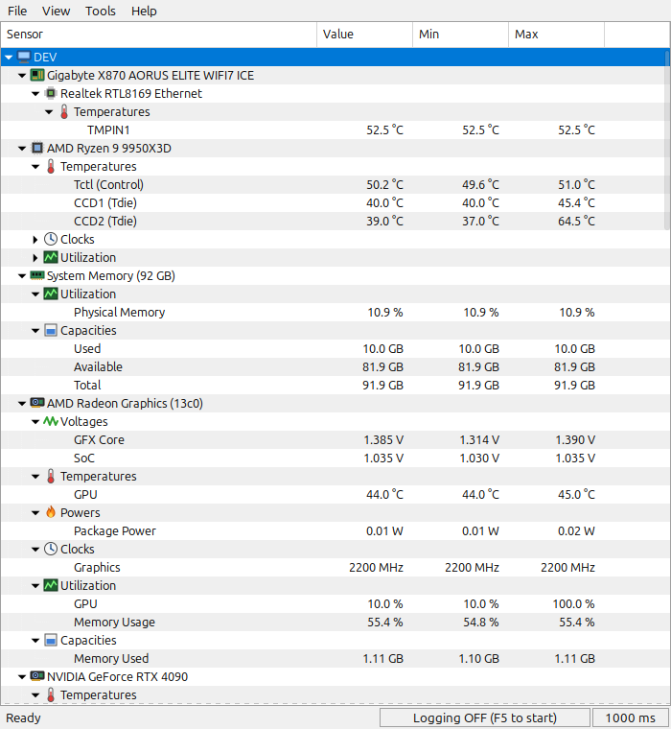Collapse the Radeon Voltages group

(x=35, y=422)
